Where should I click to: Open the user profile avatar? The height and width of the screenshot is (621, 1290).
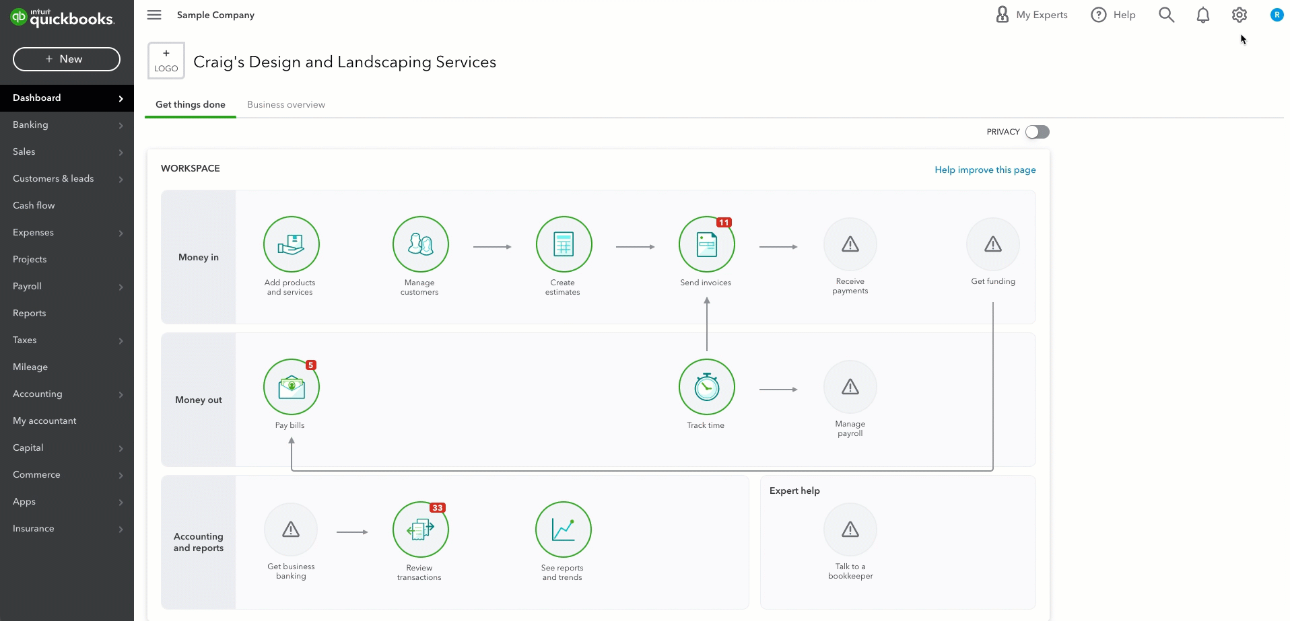coord(1277,15)
